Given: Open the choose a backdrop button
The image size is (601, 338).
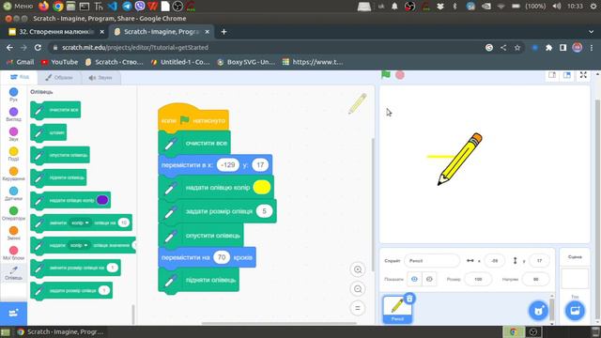Looking at the screenshot, I should 575,311.
